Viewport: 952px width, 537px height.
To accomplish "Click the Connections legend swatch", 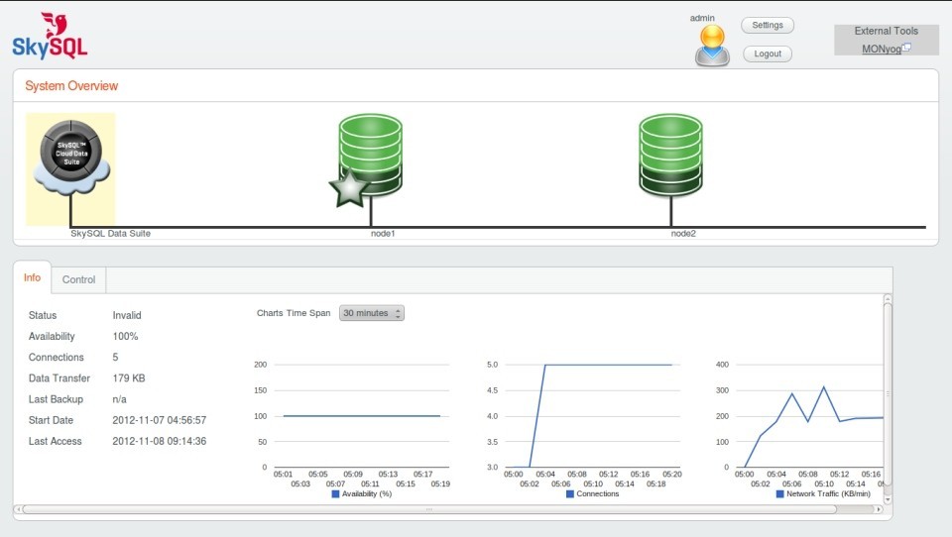I will (569, 494).
